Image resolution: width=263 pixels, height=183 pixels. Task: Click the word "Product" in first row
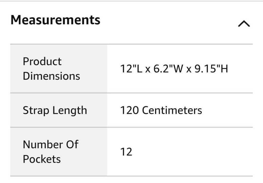(42, 62)
